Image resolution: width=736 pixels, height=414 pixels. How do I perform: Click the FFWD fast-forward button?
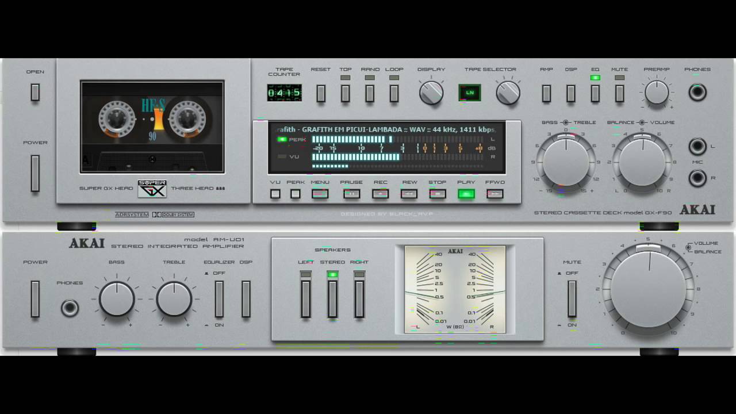point(495,194)
